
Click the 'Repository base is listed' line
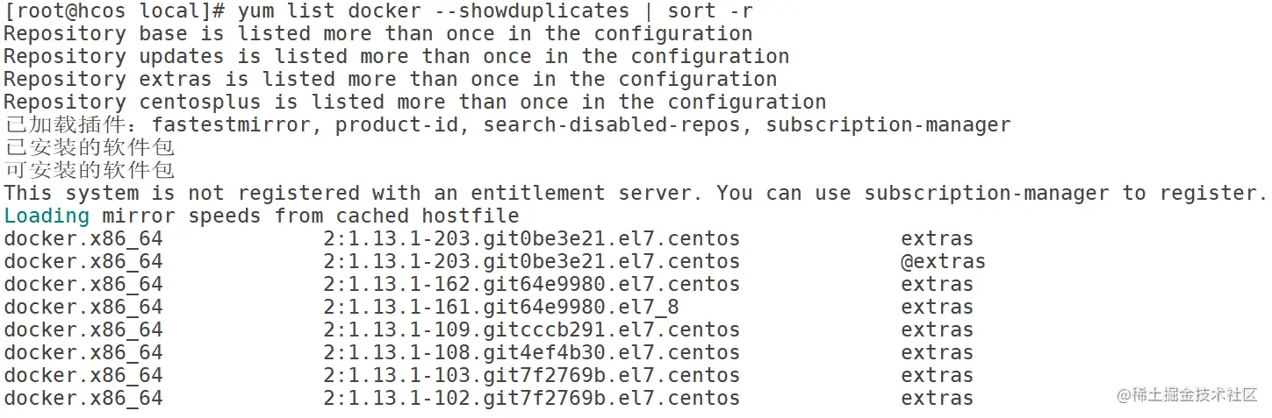coord(377,34)
